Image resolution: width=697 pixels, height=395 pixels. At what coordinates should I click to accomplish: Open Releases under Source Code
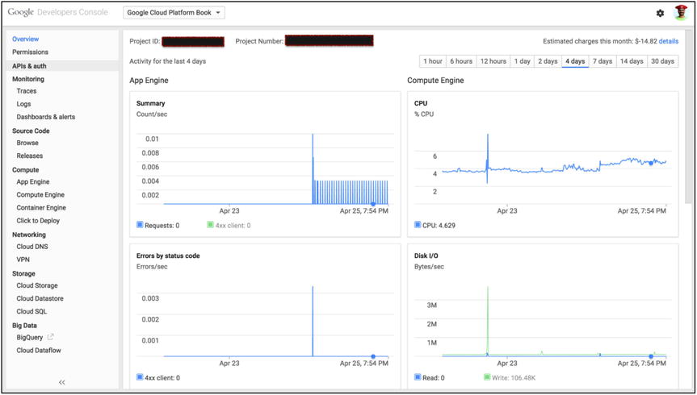(x=30, y=156)
